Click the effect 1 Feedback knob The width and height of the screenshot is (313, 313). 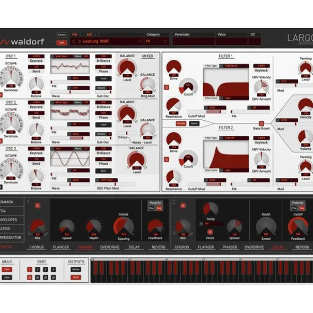click(x=155, y=227)
